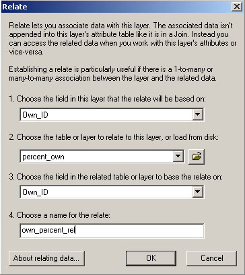Select the Own_ID combo box under step 1
The width and height of the screenshot is (245, 275).
point(112,115)
